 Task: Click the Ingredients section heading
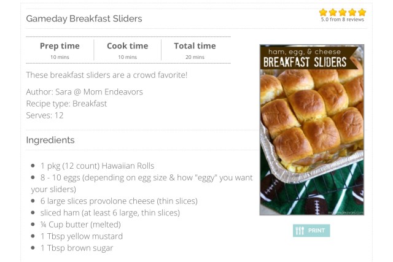coord(50,140)
